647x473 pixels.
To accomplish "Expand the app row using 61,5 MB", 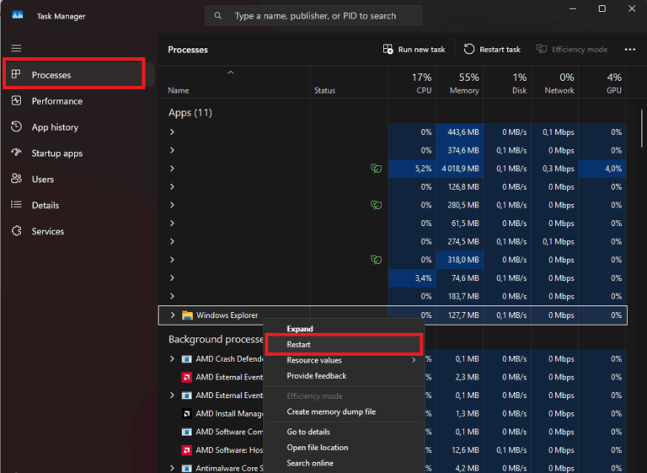I will click(x=172, y=223).
